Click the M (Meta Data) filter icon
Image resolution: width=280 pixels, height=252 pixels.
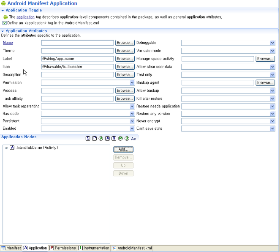pos(120,138)
